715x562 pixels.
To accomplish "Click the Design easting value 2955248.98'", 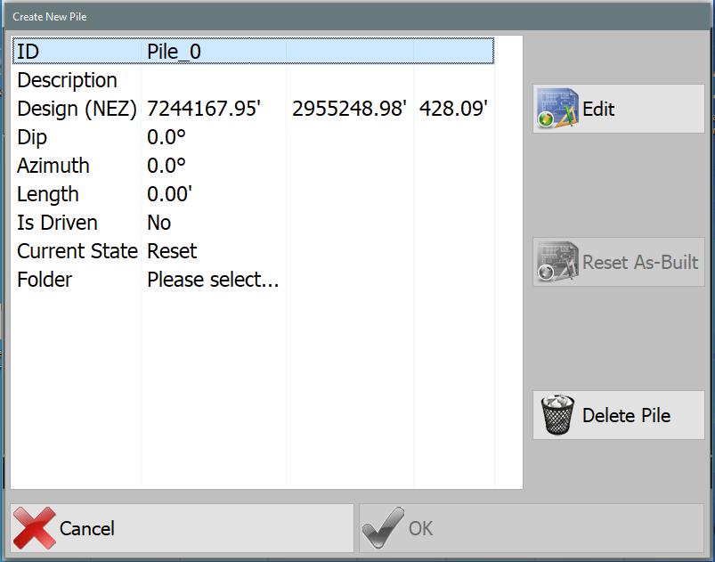I will pyautogui.click(x=349, y=109).
